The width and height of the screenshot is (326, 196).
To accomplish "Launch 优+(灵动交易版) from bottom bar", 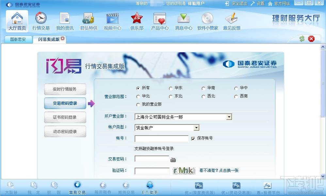I will click(x=236, y=188).
